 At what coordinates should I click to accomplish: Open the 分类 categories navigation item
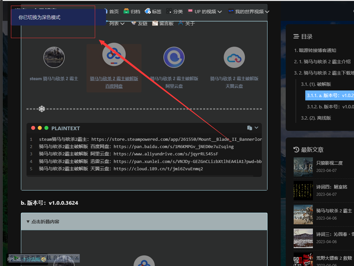[x=175, y=11]
